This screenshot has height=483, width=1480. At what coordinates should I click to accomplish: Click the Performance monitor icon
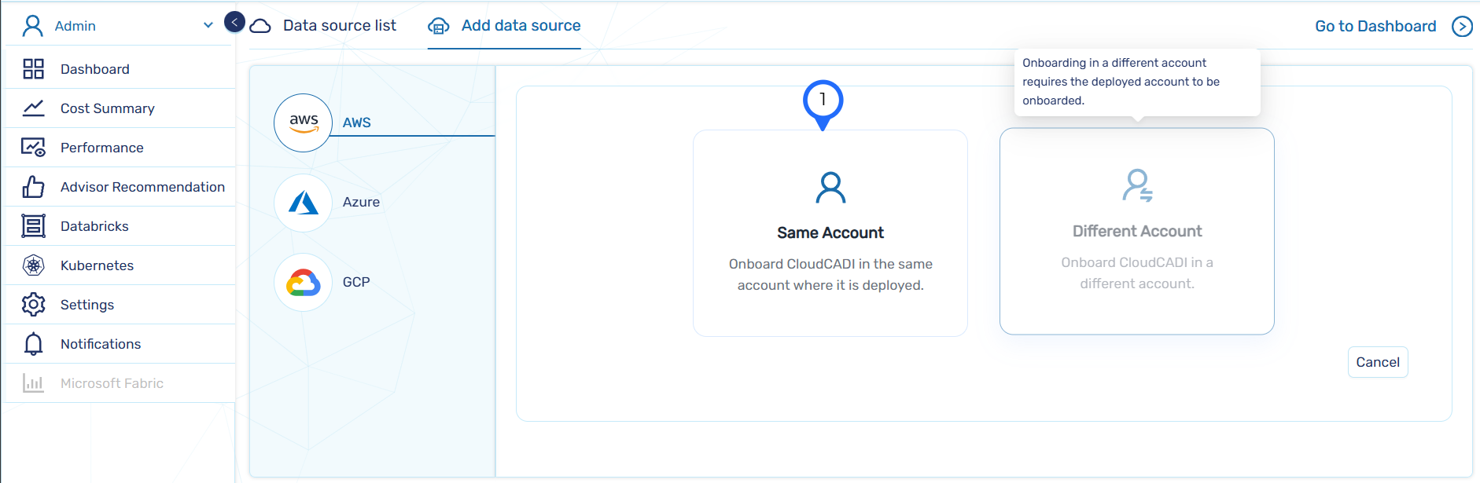click(33, 148)
